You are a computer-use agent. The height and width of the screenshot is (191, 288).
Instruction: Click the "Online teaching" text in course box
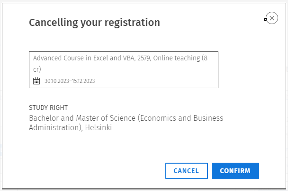(175, 58)
